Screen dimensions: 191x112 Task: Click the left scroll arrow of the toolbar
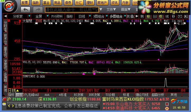[x=5, y=16]
